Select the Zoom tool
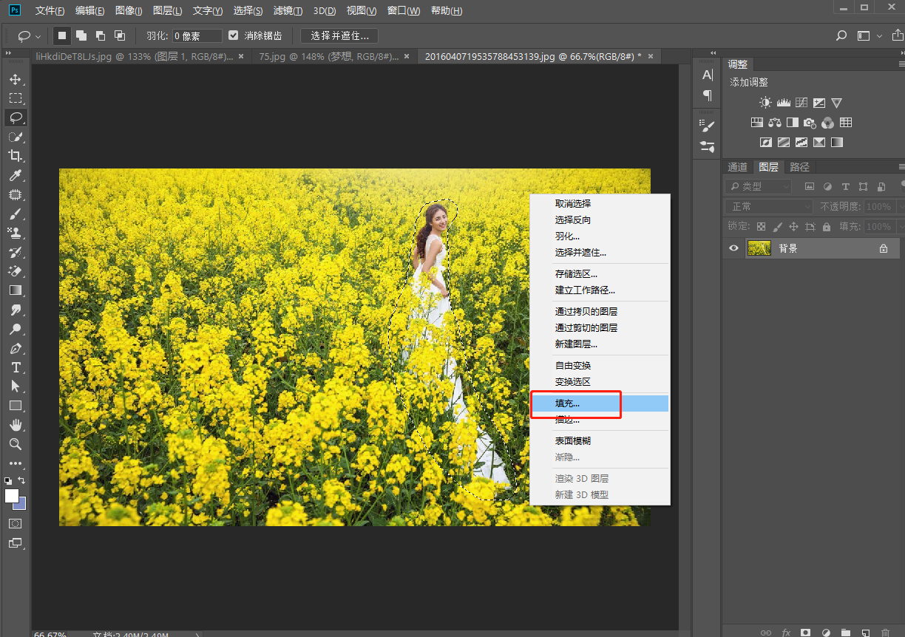The width and height of the screenshot is (905, 637). click(x=16, y=444)
